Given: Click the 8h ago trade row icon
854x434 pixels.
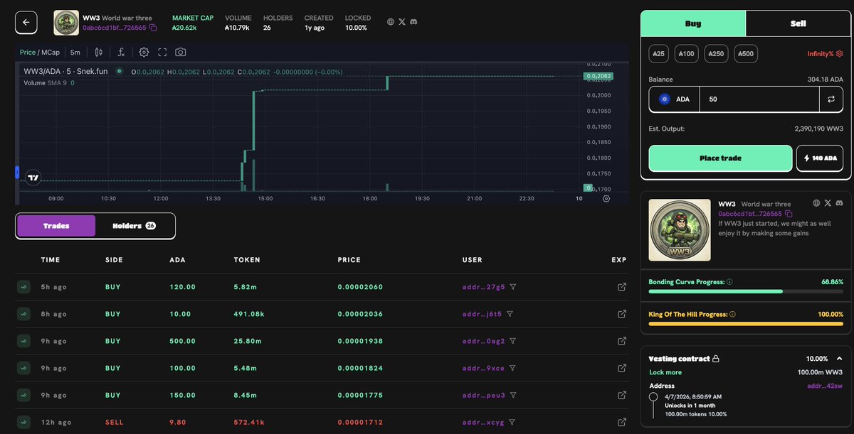Looking at the screenshot, I should pos(23,314).
